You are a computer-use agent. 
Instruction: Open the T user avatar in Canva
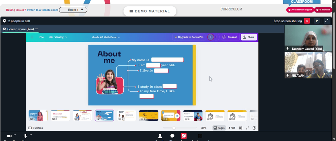[x=211, y=37]
